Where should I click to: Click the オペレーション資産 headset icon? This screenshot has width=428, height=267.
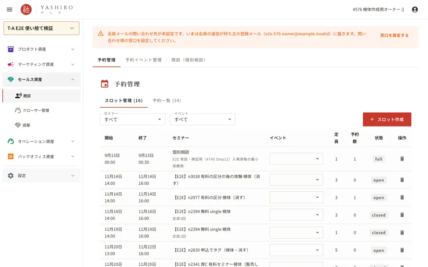pyautogui.click(x=11, y=141)
